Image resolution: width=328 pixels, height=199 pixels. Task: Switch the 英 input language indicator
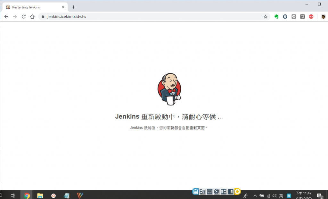click(x=281, y=196)
